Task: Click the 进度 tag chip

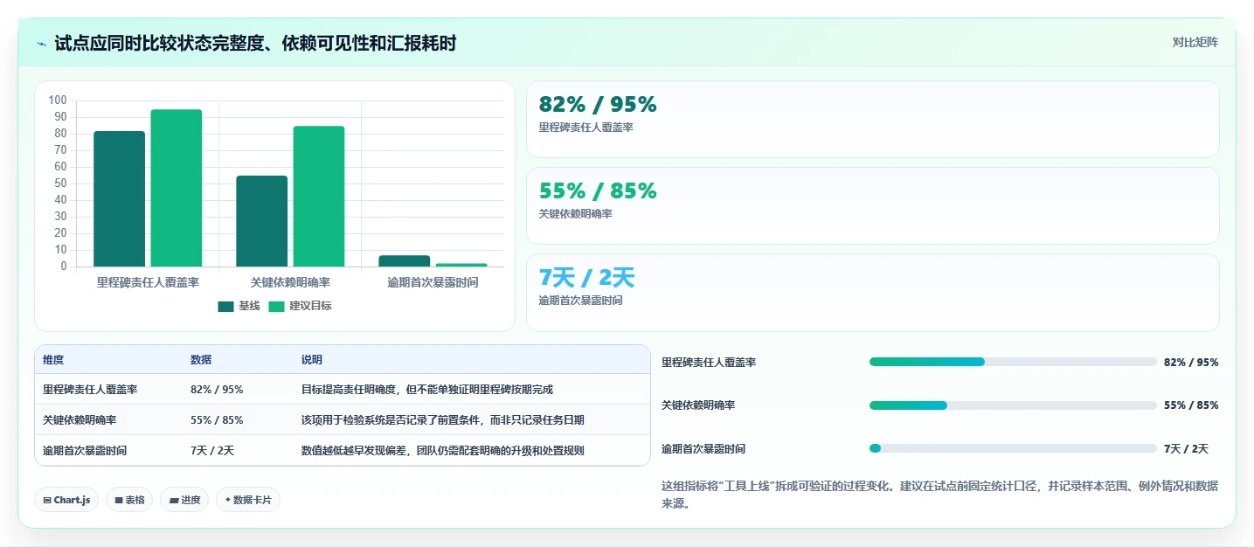Action: (184, 500)
